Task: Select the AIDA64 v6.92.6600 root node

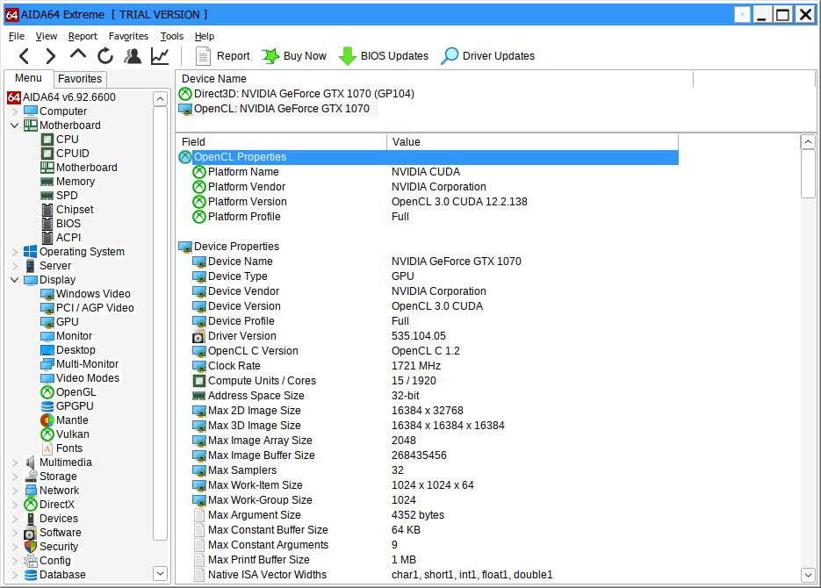Action: coord(61,97)
